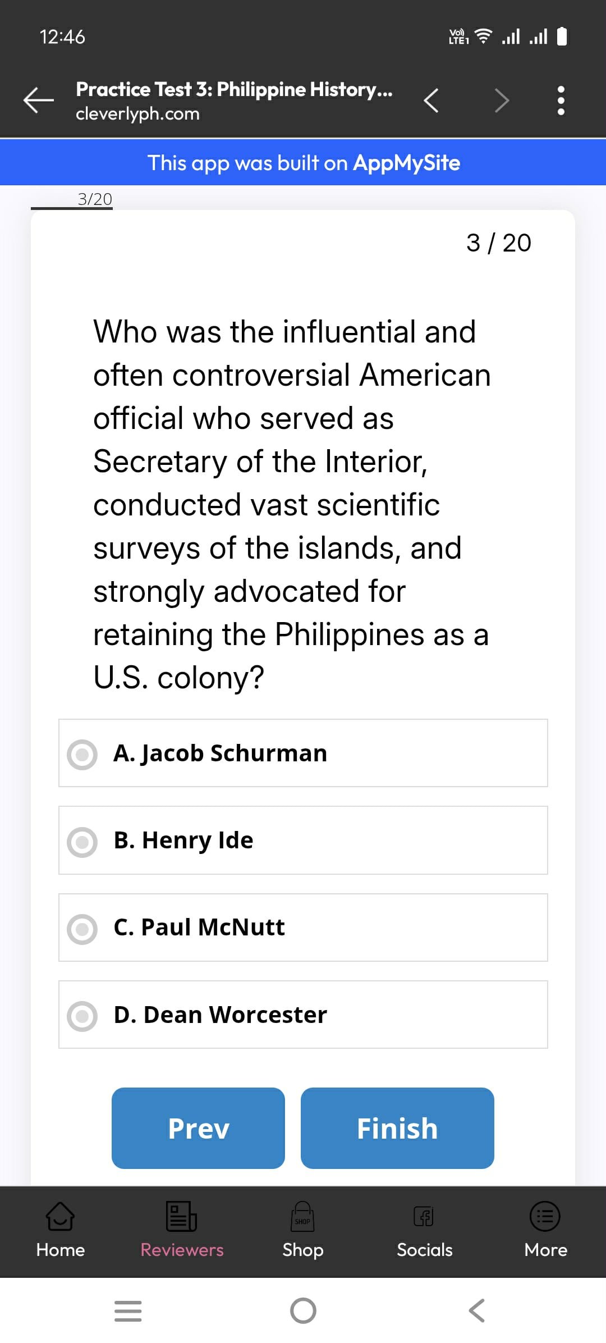The width and height of the screenshot is (606, 1343).
Task: Choose answer C. Paul McNutt
Action: click(x=303, y=928)
